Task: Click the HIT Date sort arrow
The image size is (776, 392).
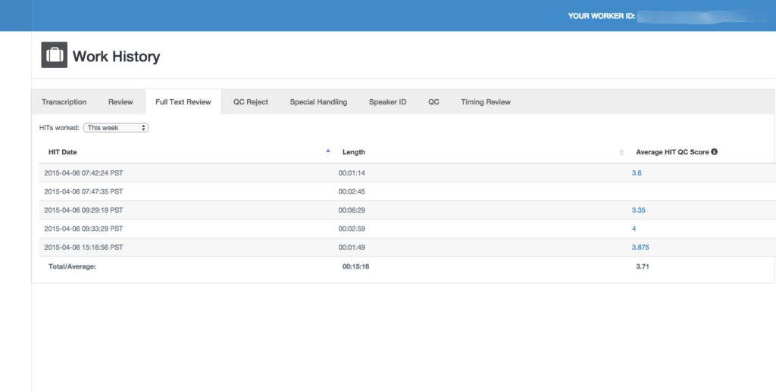Action: [x=327, y=151]
